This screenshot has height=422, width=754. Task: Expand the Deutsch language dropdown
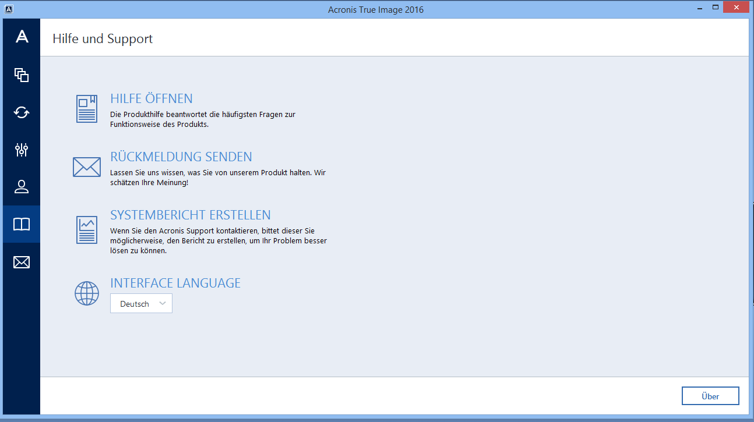point(142,304)
